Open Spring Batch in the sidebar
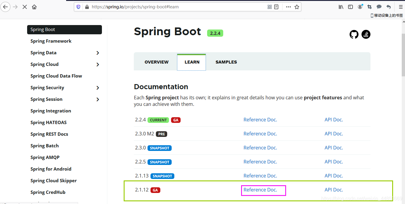Viewport: 405px width, 204px height. click(44, 146)
